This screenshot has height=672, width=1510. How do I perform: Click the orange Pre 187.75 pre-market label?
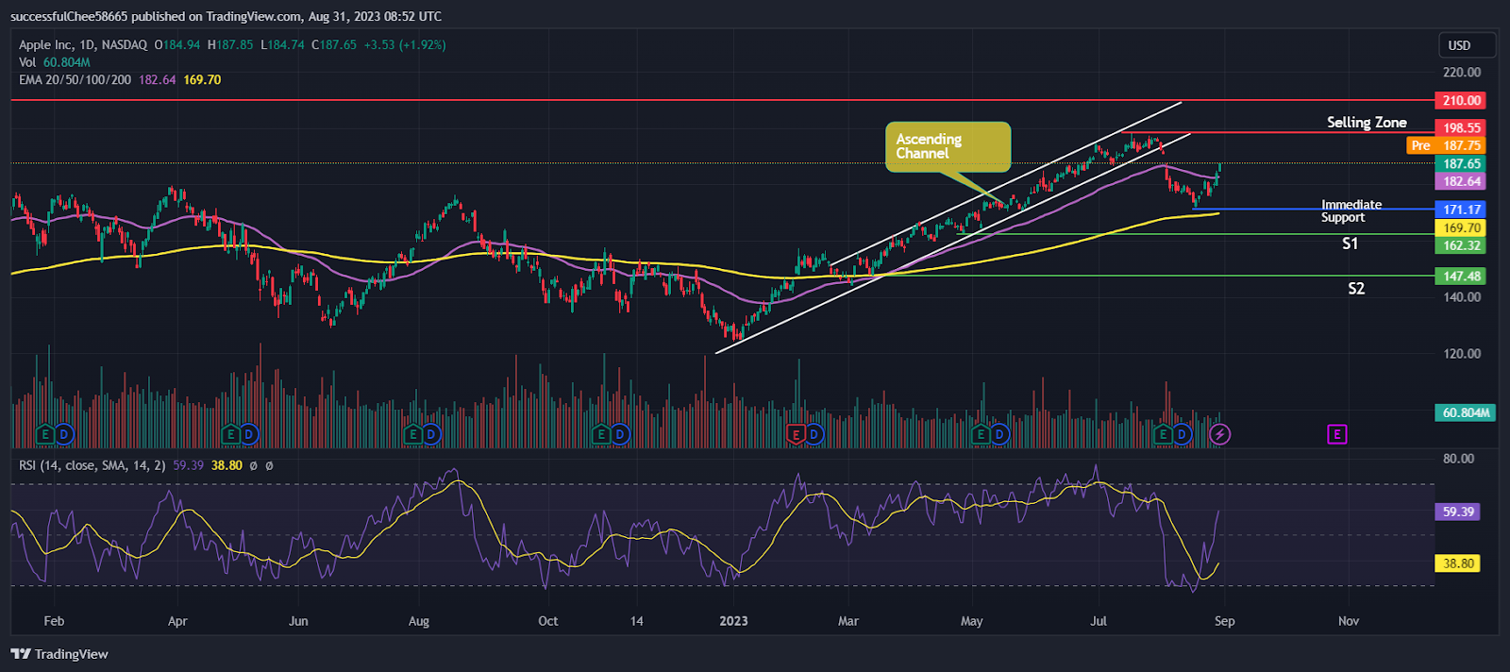pos(1446,145)
